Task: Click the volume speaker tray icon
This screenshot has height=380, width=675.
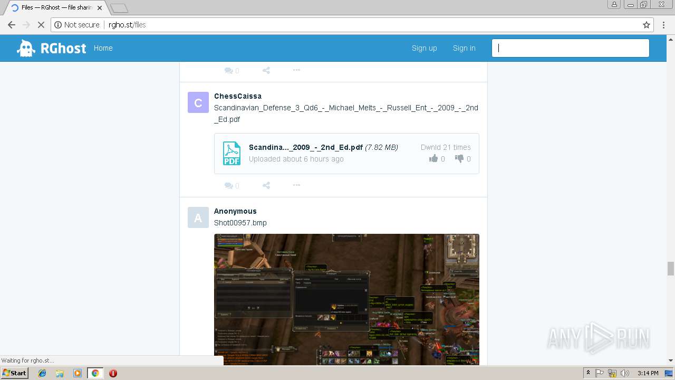Action: (x=625, y=373)
